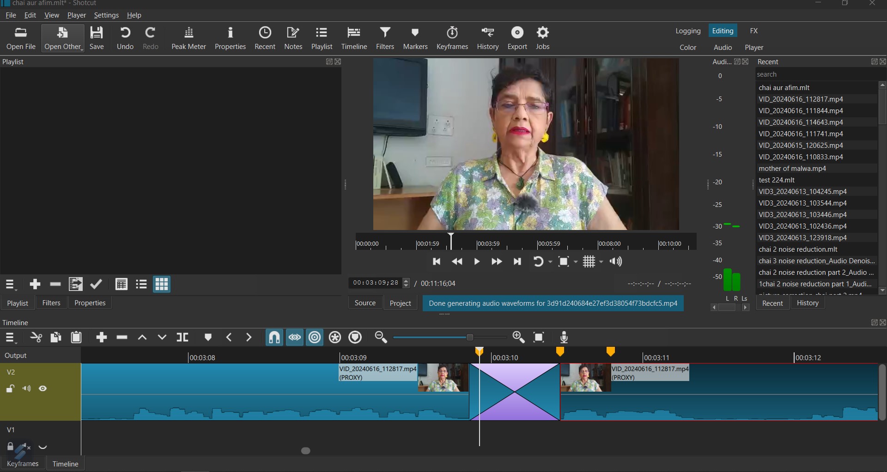The width and height of the screenshot is (887, 472).
Task: Open the Peak Meter panel
Action: 188,38
